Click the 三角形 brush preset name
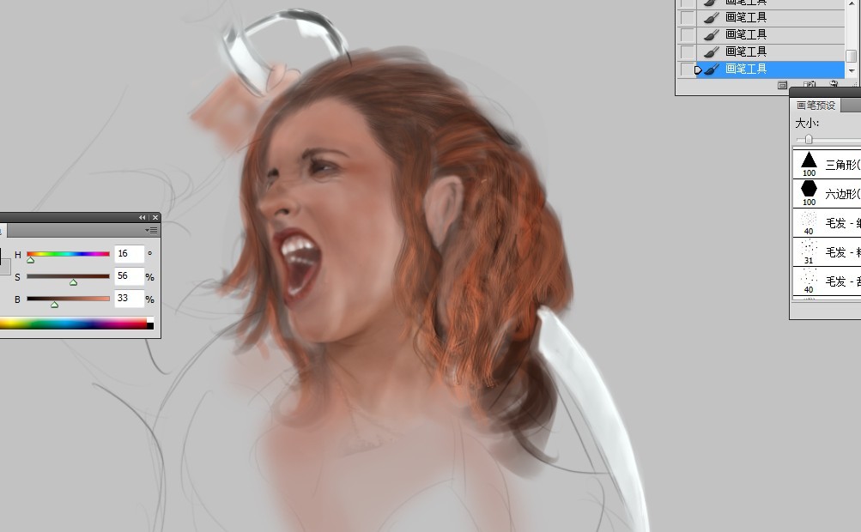 pos(842,165)
